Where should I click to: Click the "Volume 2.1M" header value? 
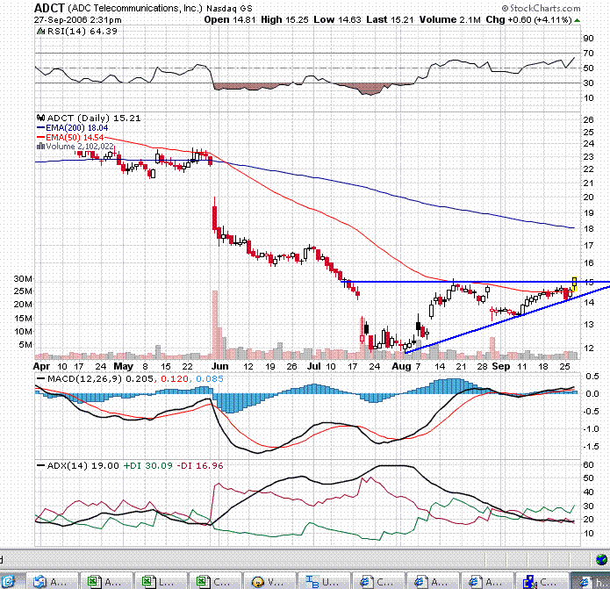(450, 19)
